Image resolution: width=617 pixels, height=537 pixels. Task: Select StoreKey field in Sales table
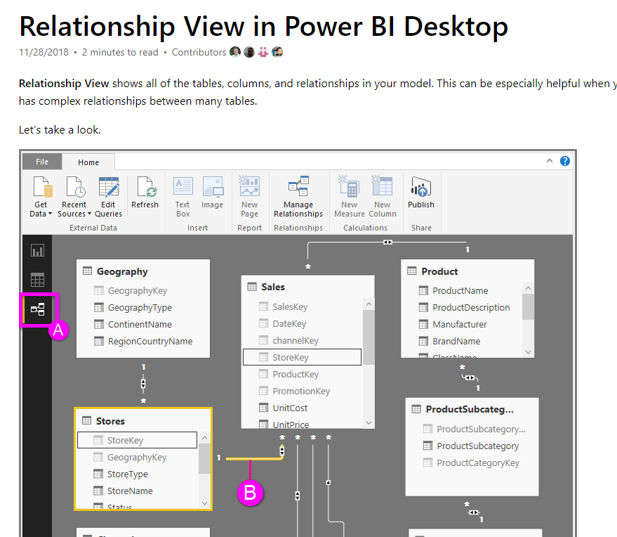tap(303, 357)
